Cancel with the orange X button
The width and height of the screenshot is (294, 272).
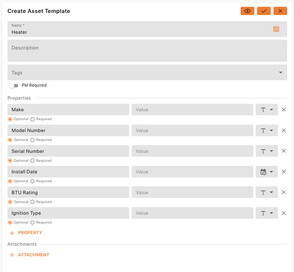coord(280,11)
